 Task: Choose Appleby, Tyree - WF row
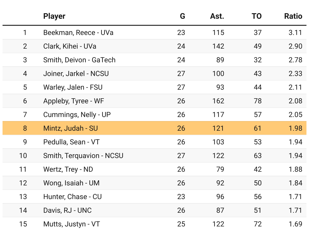74,101
